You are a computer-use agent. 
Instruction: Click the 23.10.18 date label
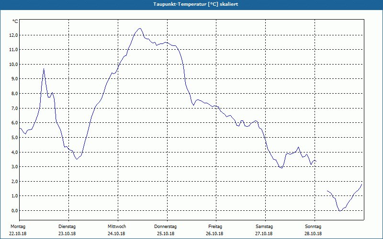click(67, 234)
